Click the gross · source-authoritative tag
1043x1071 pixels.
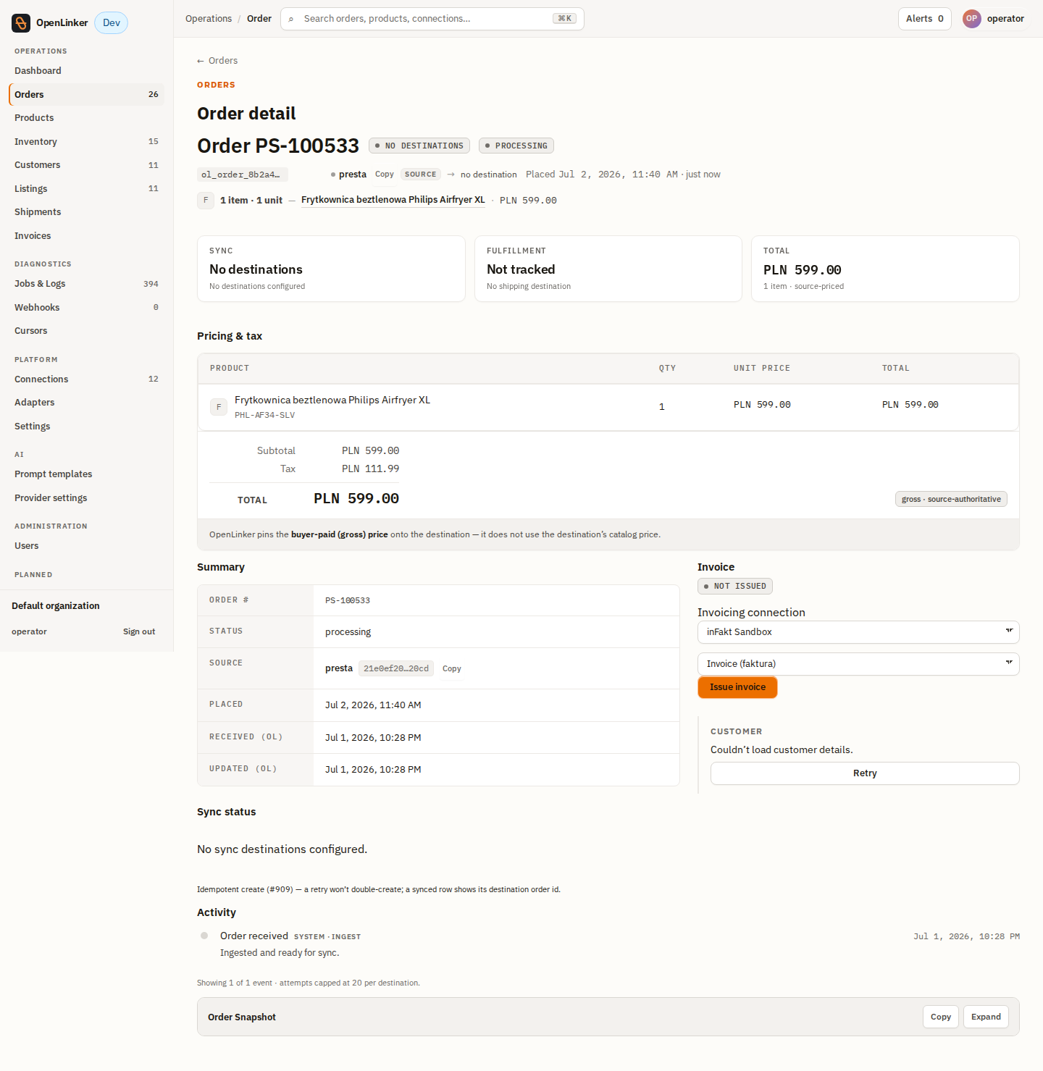[951, 500]
